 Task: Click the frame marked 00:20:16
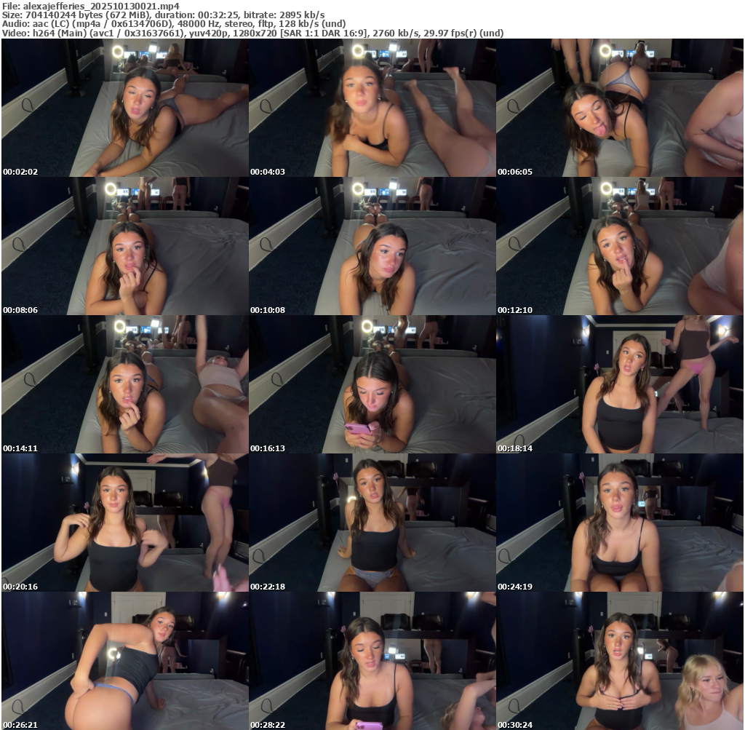[124, 523]
